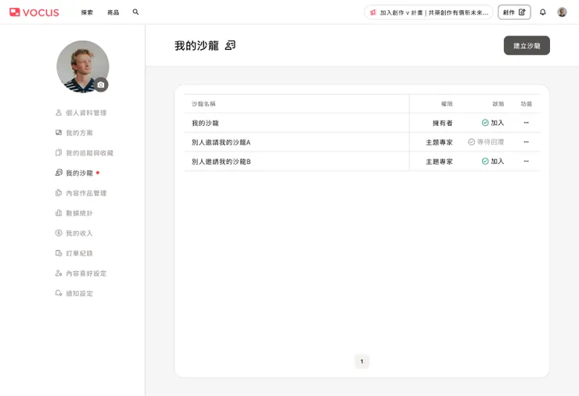Open more options for 別人邀請我的沙龍B row
The image size is (579, 396).
(527, 161)
